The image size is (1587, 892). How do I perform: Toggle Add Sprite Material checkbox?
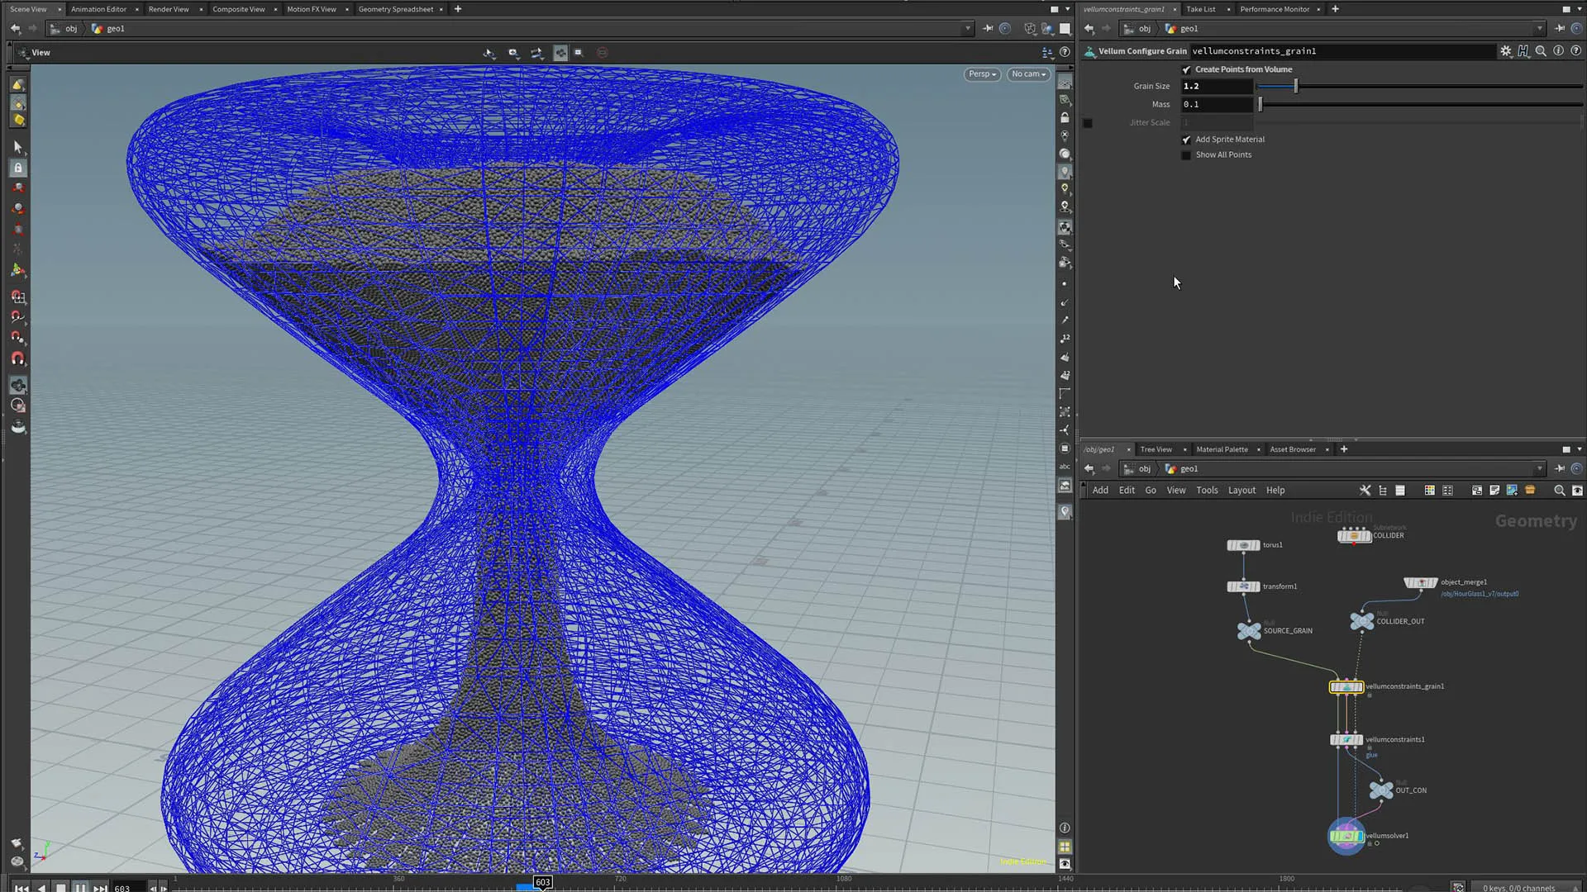click(1187, 140)
